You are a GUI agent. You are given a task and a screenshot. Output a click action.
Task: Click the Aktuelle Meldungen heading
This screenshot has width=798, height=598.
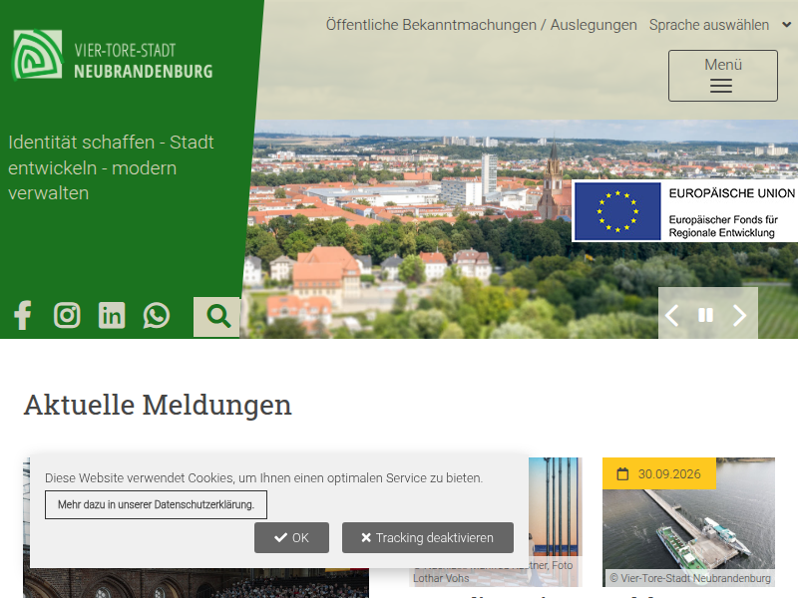pos(158,405)
